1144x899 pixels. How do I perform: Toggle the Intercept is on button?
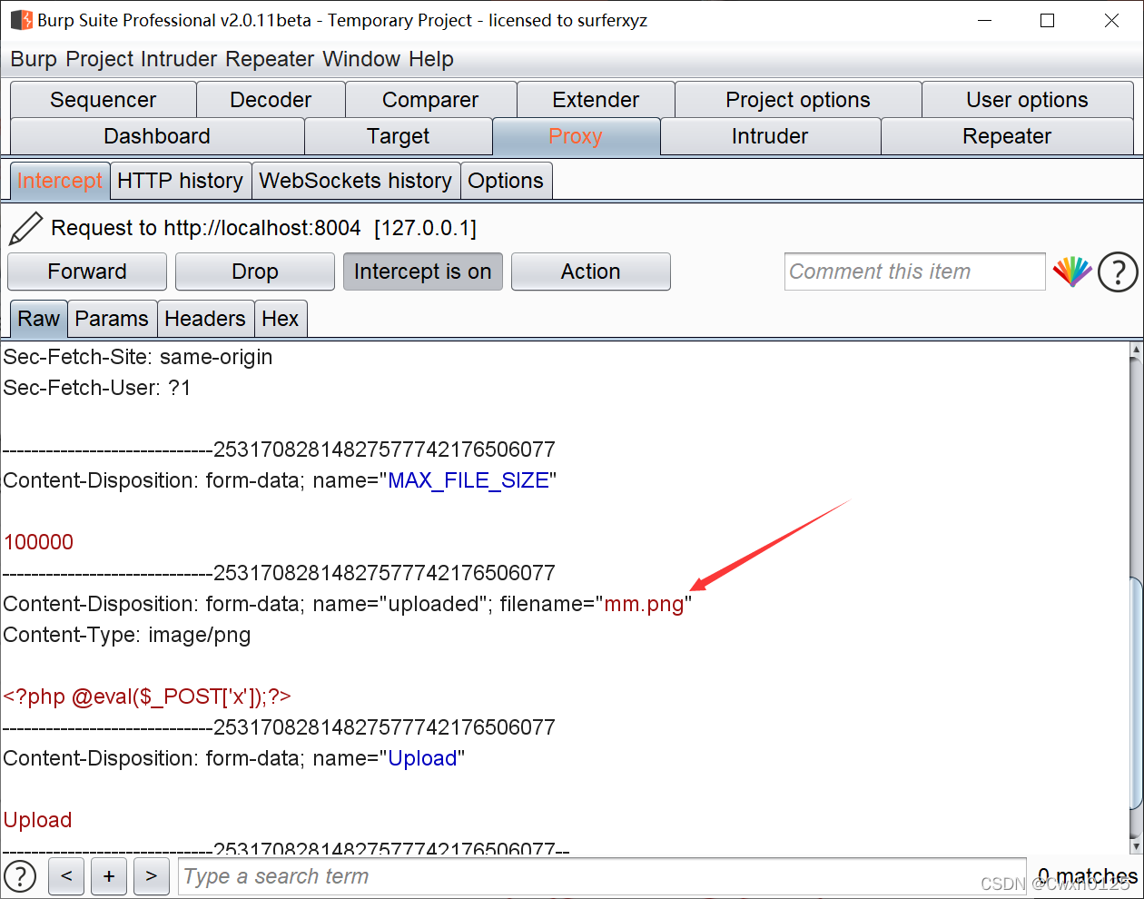423,272
